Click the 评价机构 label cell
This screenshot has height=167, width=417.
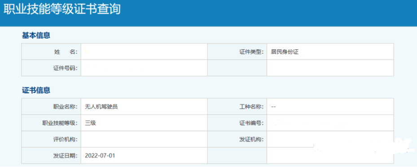click(x=51, y=139)
